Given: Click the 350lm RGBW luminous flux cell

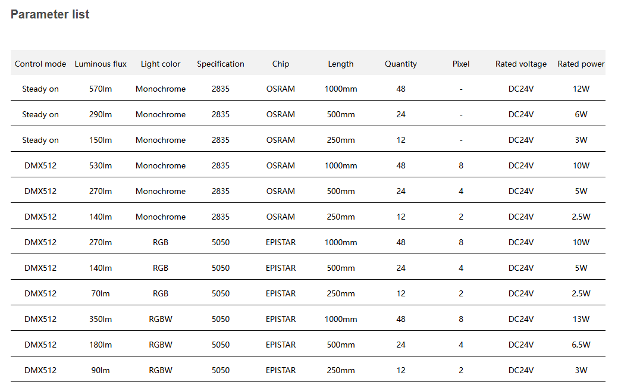Looking at the screenshot, I should [x=101, y=320].
